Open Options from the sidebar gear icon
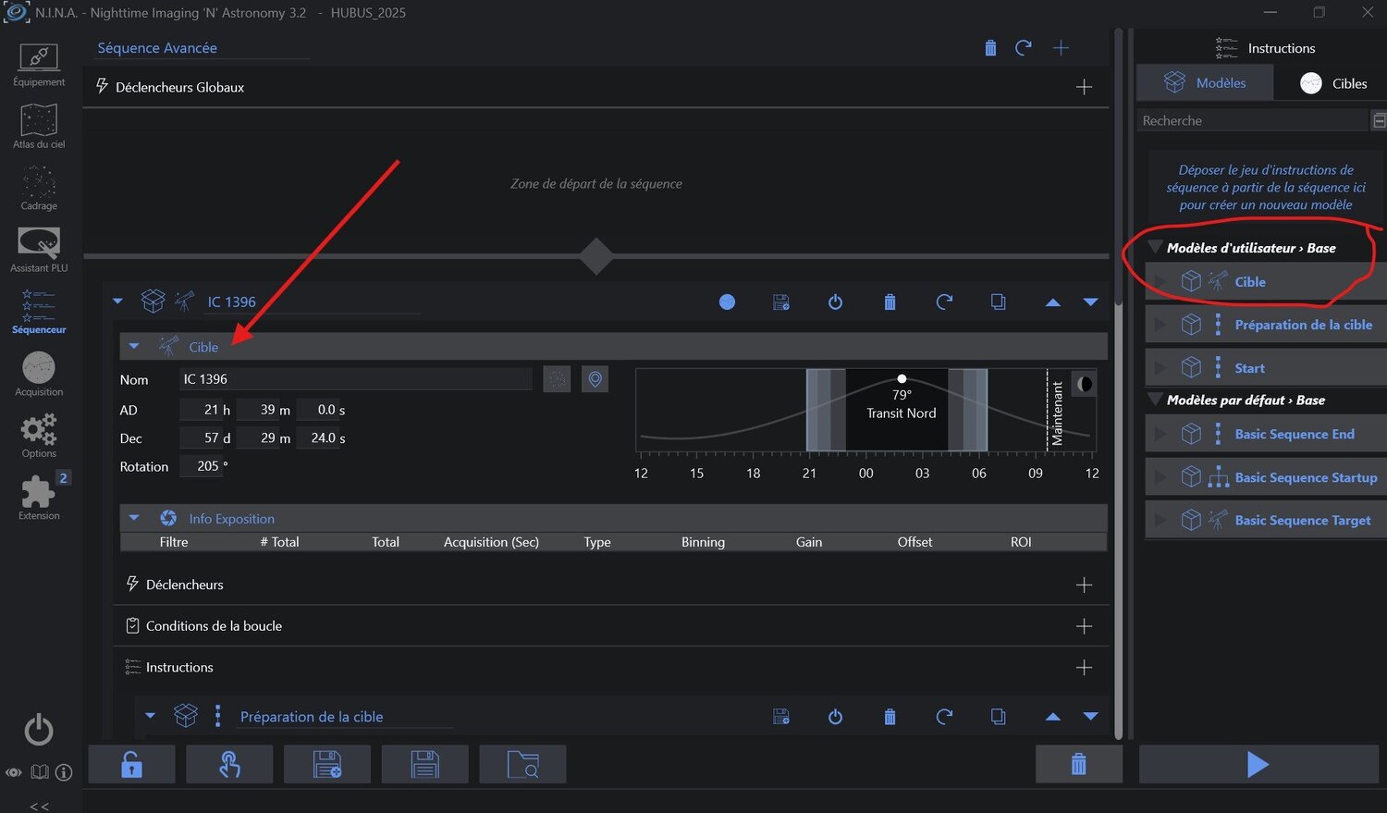 coord(39,437)
